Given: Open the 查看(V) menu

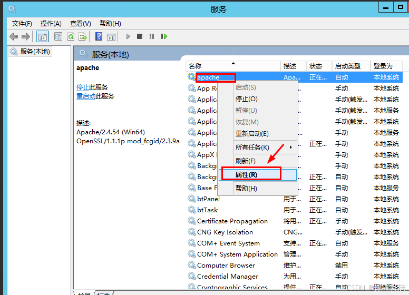Looking at the screenshot, I should pos(80,23).
